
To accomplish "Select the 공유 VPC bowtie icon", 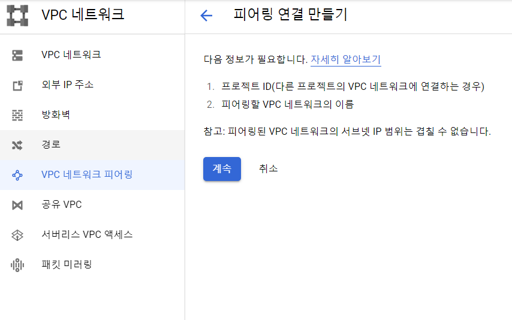I will [x=17, y=205].
